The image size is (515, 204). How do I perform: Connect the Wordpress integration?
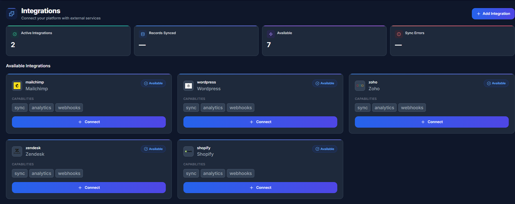click(x=260, y=122)
